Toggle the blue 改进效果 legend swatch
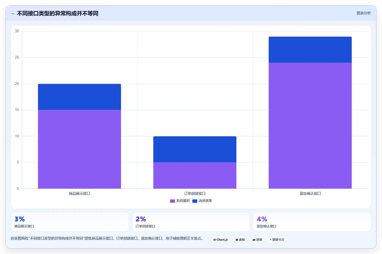Image resolution: width=382 pixels, height=254 pixels. point(195,201)
